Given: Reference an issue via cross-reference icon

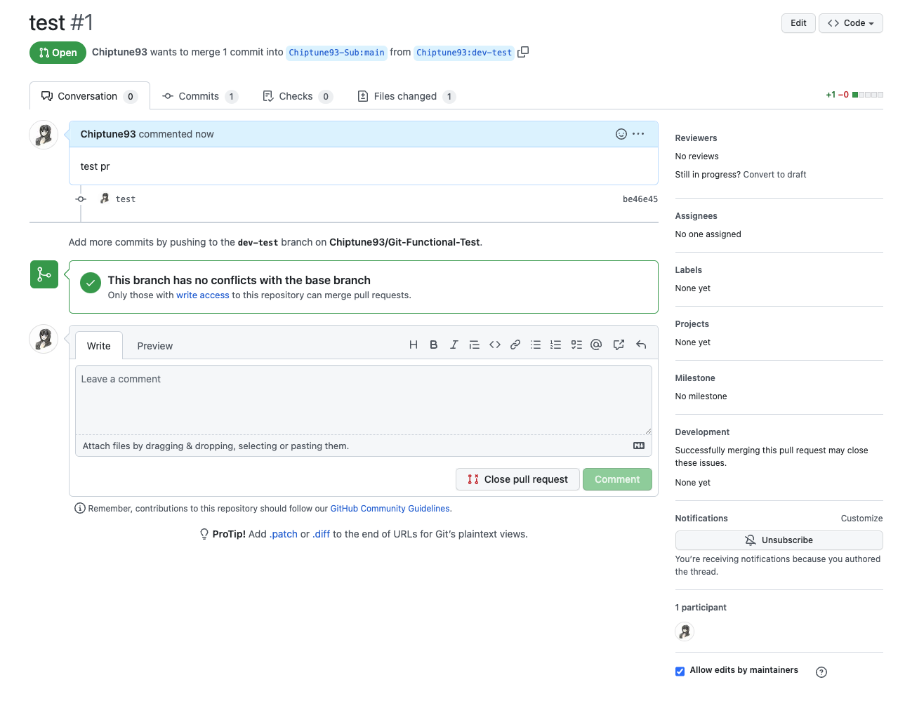Looking at the screenshot, I should 619,345.
